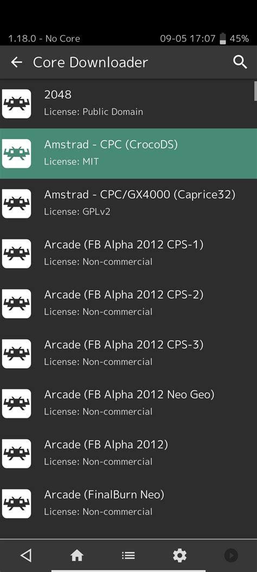Open the Settings gear tab
257x572 pixels.
coord(179,555)
